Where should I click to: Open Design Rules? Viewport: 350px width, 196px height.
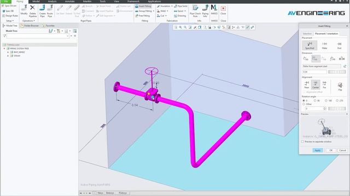(10, 16)
